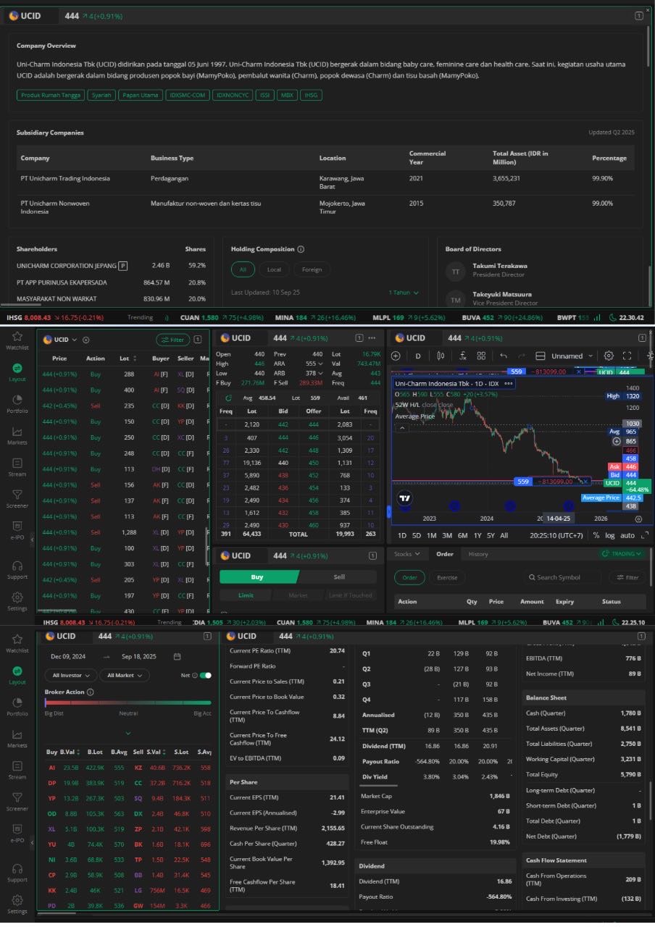Image resolution: width=655 pixels, height=927 pixels.
Task: Open the All Investor dropdown
Action: point(70,675)
